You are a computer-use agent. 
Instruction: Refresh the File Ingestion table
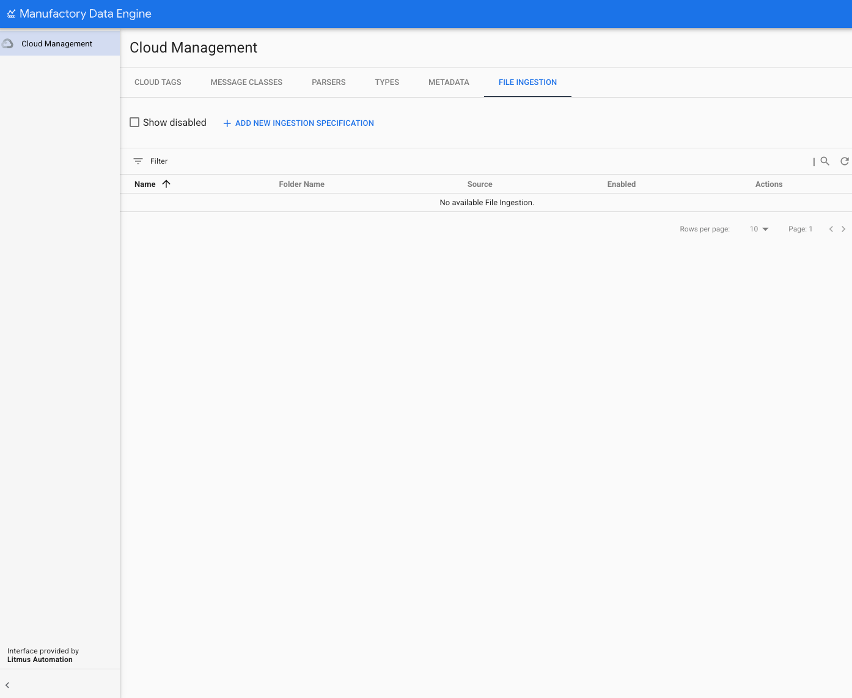[844, 161]
